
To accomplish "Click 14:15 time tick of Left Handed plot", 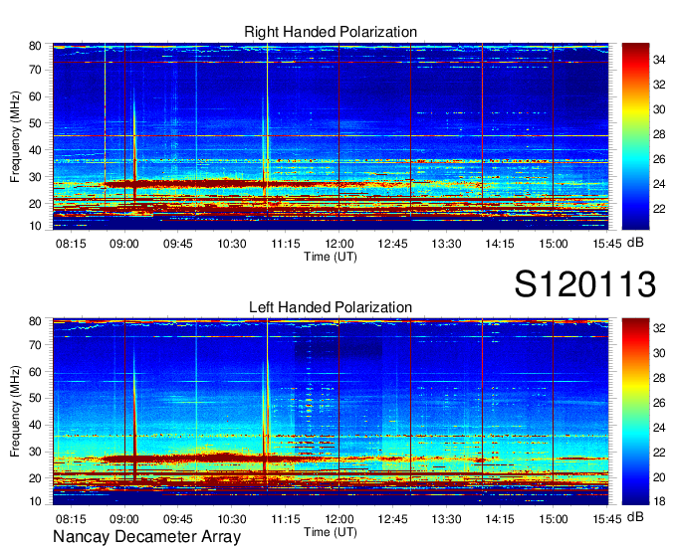I will point(500,519).
